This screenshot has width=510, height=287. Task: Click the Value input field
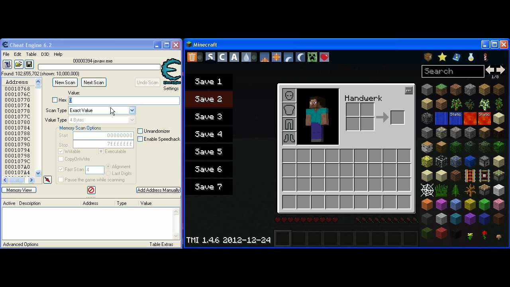[124, 100]
